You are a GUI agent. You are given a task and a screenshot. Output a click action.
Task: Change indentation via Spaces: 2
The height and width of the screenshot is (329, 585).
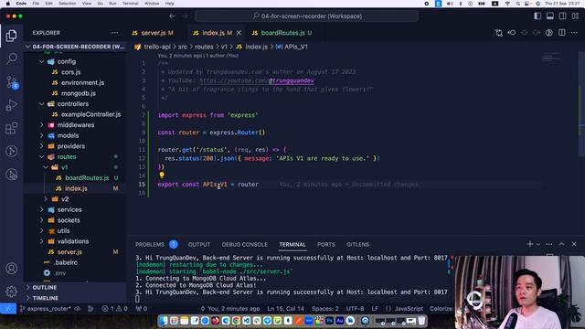[x=325, y=309]
